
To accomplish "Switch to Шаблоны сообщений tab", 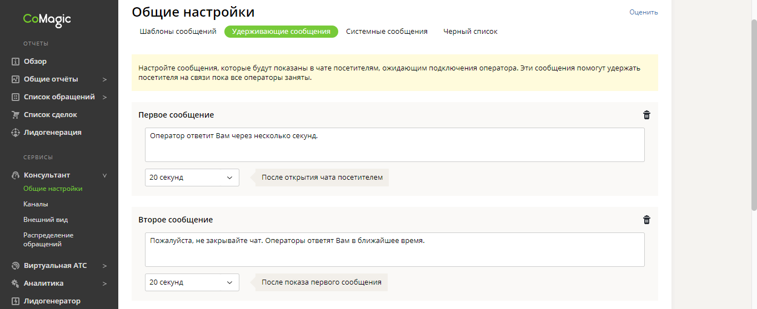I will (x=178, y=32).
